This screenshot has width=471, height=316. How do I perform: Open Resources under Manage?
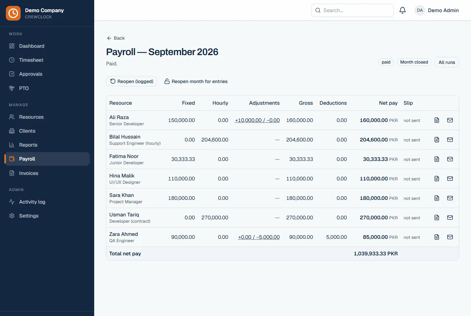[x=47, y=117]
